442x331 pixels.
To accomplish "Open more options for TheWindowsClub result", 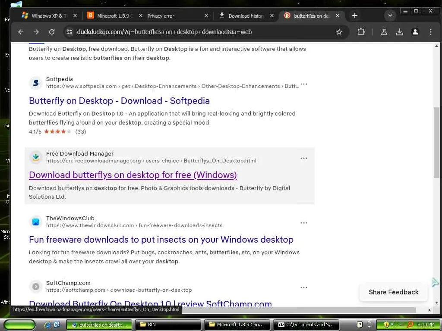I will tap(304, 223).
